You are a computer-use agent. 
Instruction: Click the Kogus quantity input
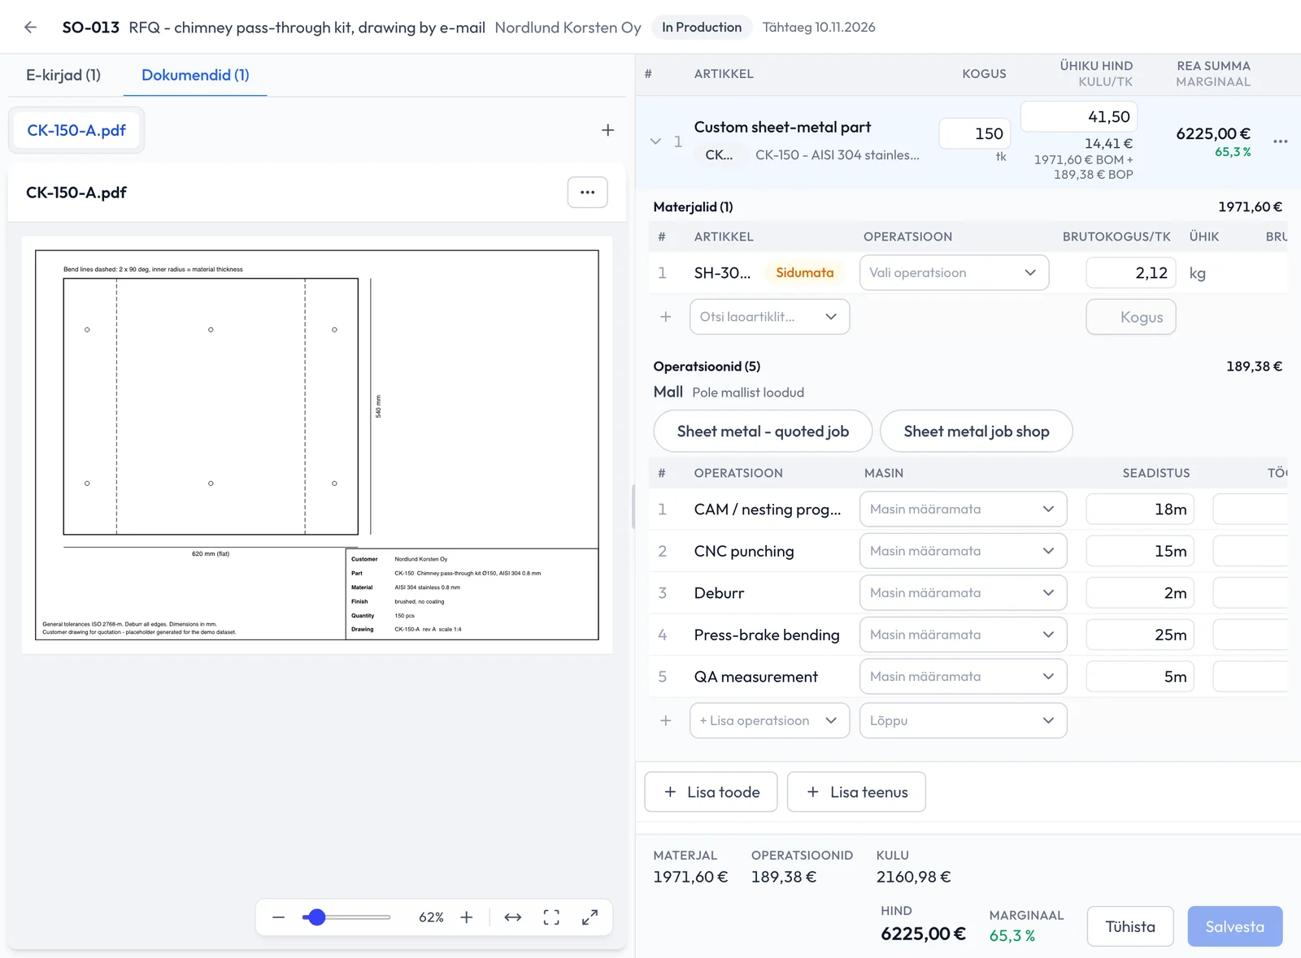[1131, 317]
